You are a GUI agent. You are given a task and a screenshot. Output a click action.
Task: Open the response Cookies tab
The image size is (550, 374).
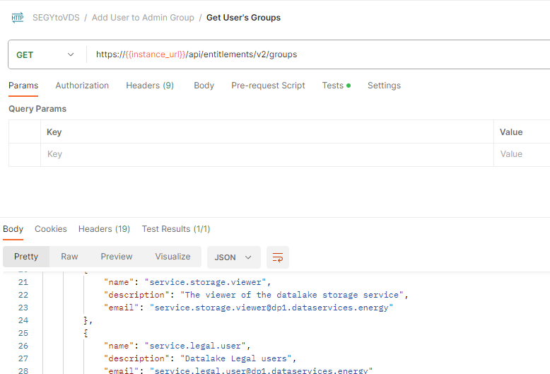click(x=50, y=229)
